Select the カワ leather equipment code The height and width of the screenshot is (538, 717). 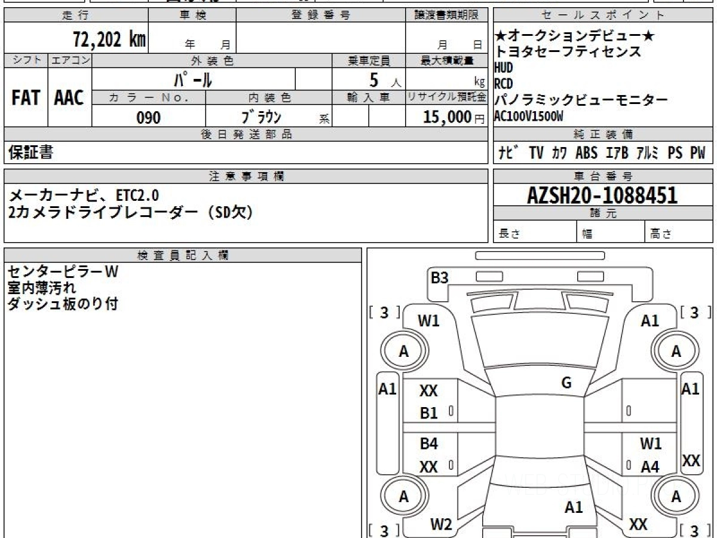tap(560, 153)
